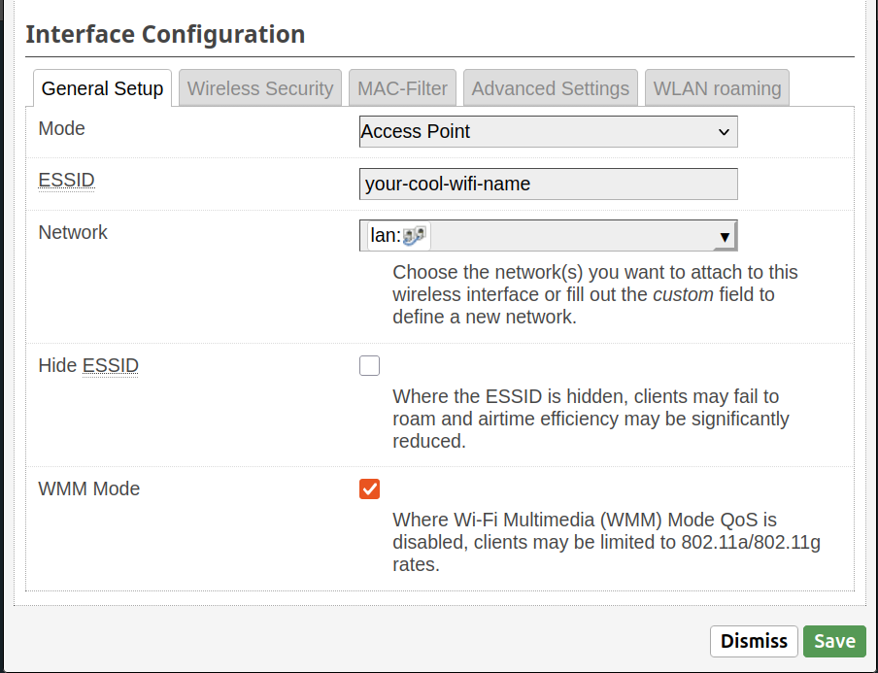The image size is (878, 673).
Task: Open the Advanced Settings tab
Action: click(x=550, y=88)
